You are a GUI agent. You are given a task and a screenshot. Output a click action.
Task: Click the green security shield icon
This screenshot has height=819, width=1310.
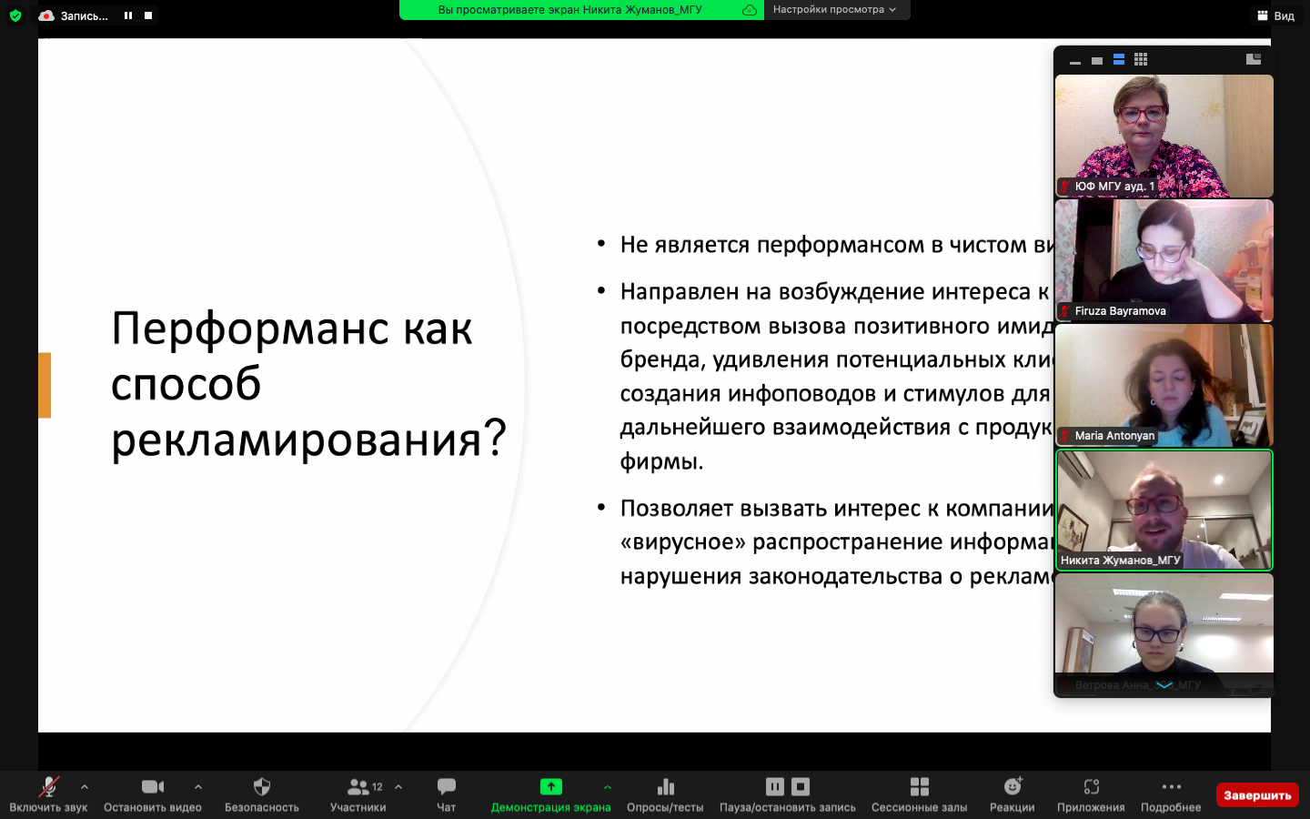pyautogui.click(x=15, y=15)
